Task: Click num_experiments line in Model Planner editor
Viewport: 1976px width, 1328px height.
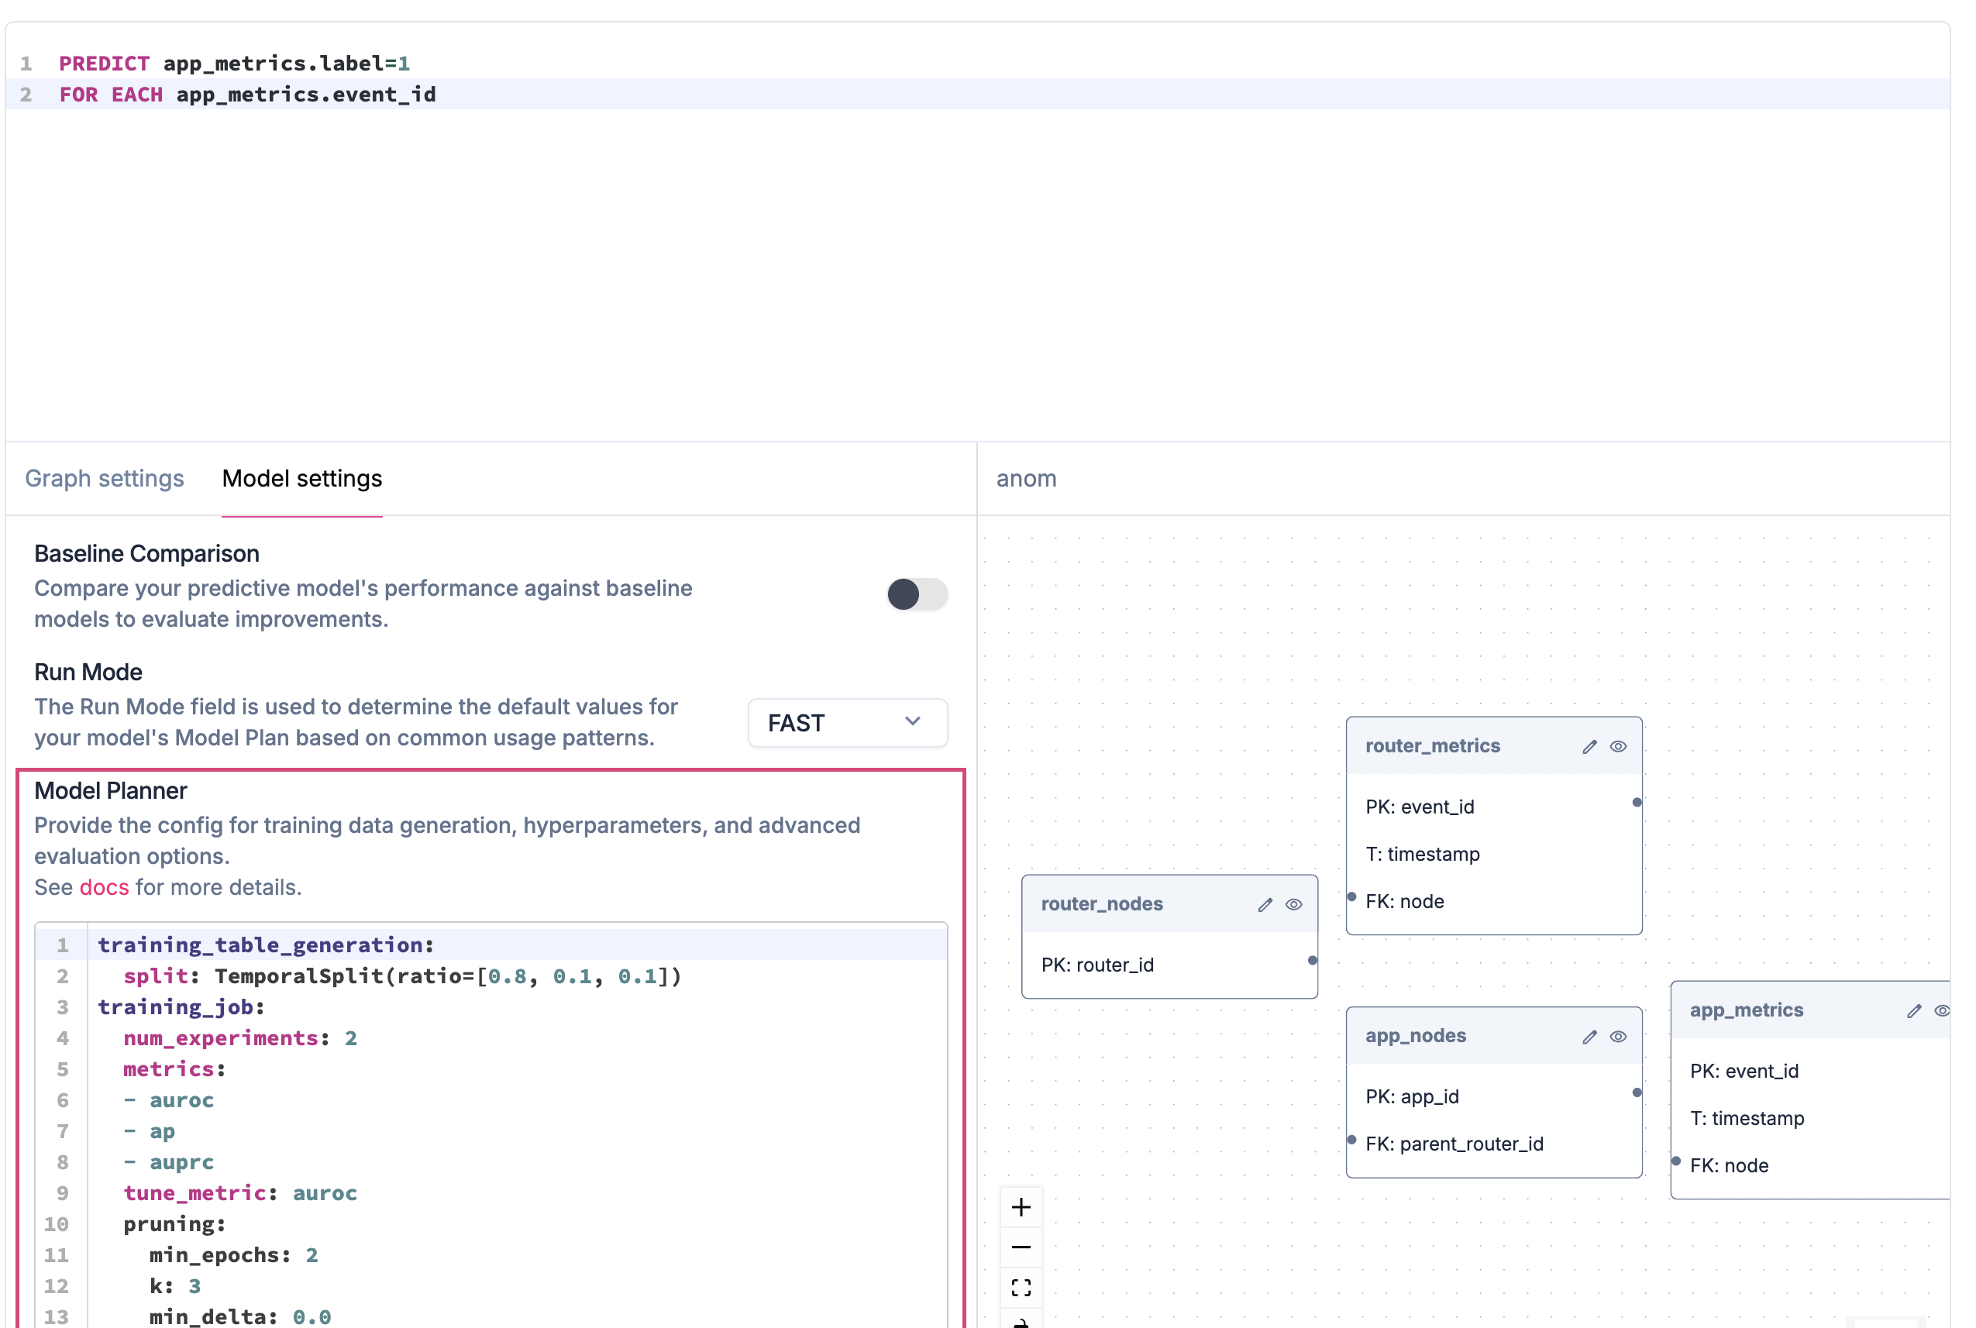Action: click(x=239, y=1037)
